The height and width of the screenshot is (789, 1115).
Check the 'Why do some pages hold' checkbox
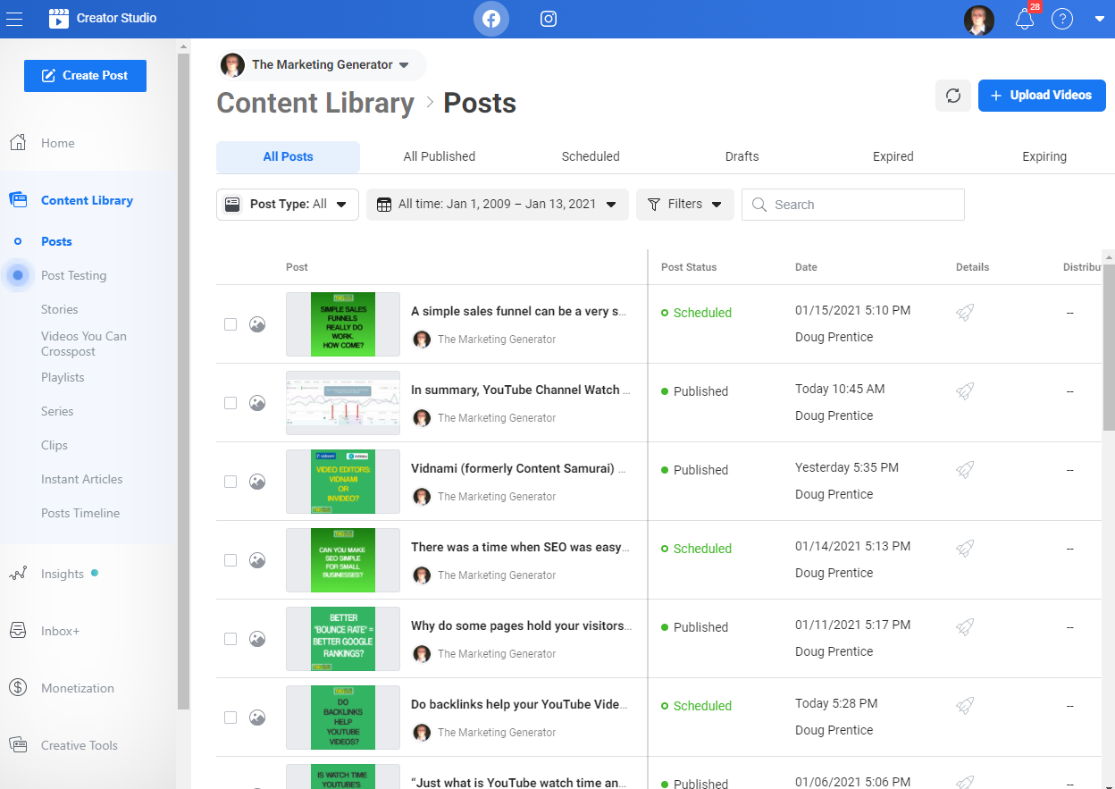pyautogui.click(x=231, y=639)
